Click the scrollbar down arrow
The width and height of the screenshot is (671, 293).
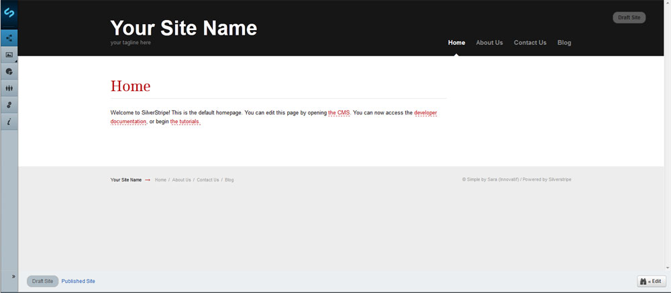(x=668, y=268)
